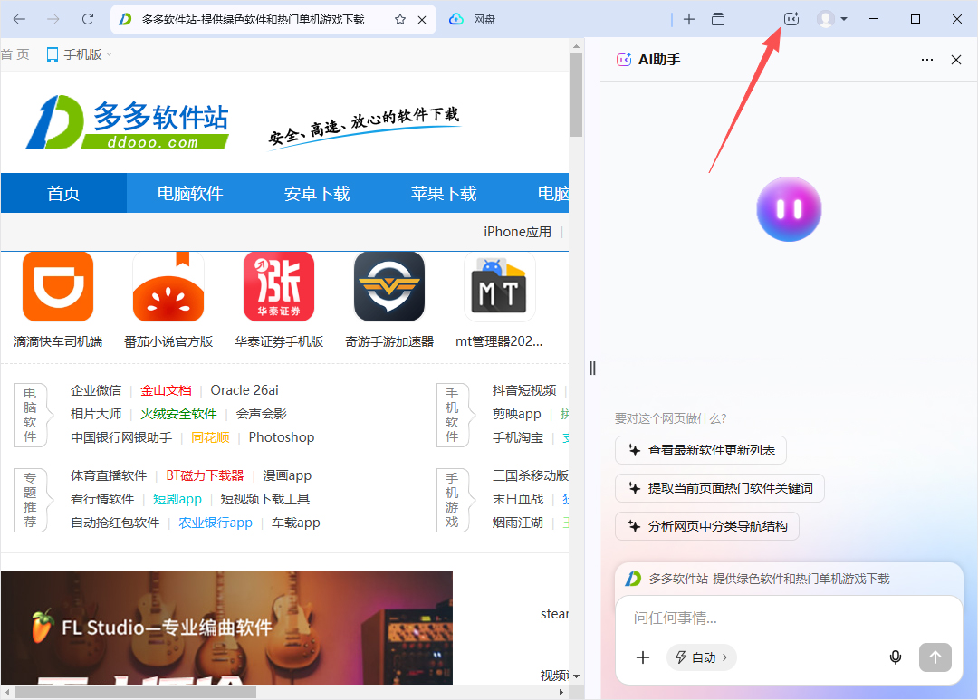Open the 剪映app link
The height and width of the screenshot is (700, 978).
pos(516,414)
